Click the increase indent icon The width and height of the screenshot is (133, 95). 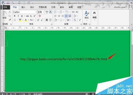click(77, 12)
